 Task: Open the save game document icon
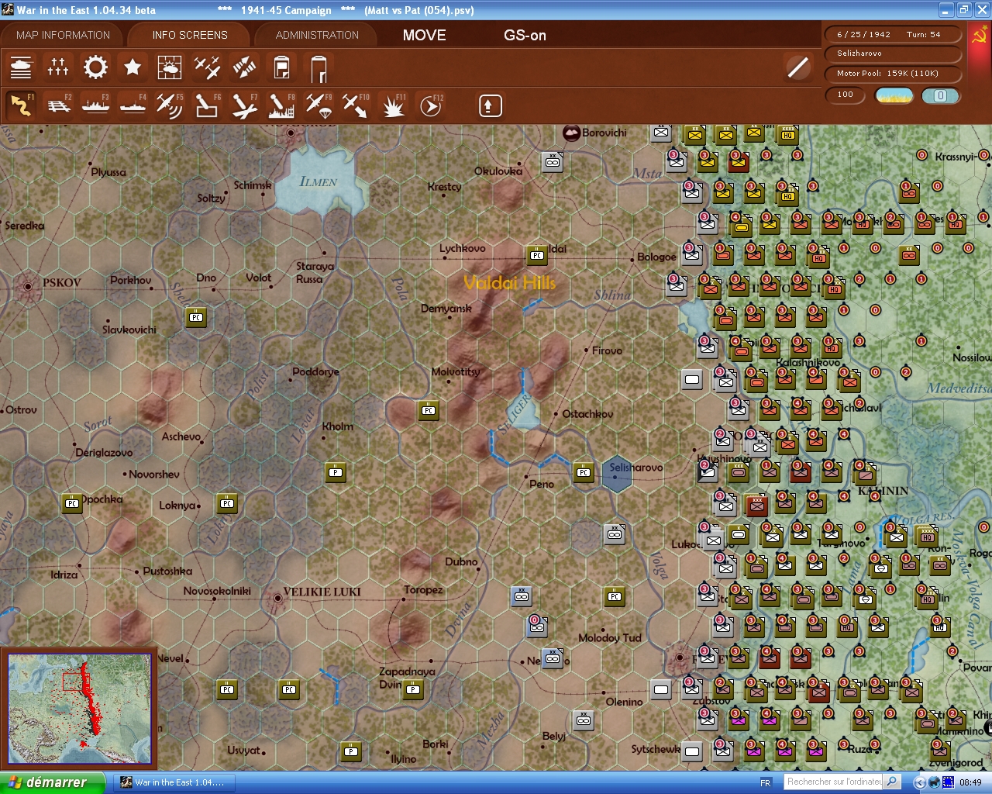pyautogui.click(x=282, y=67)
